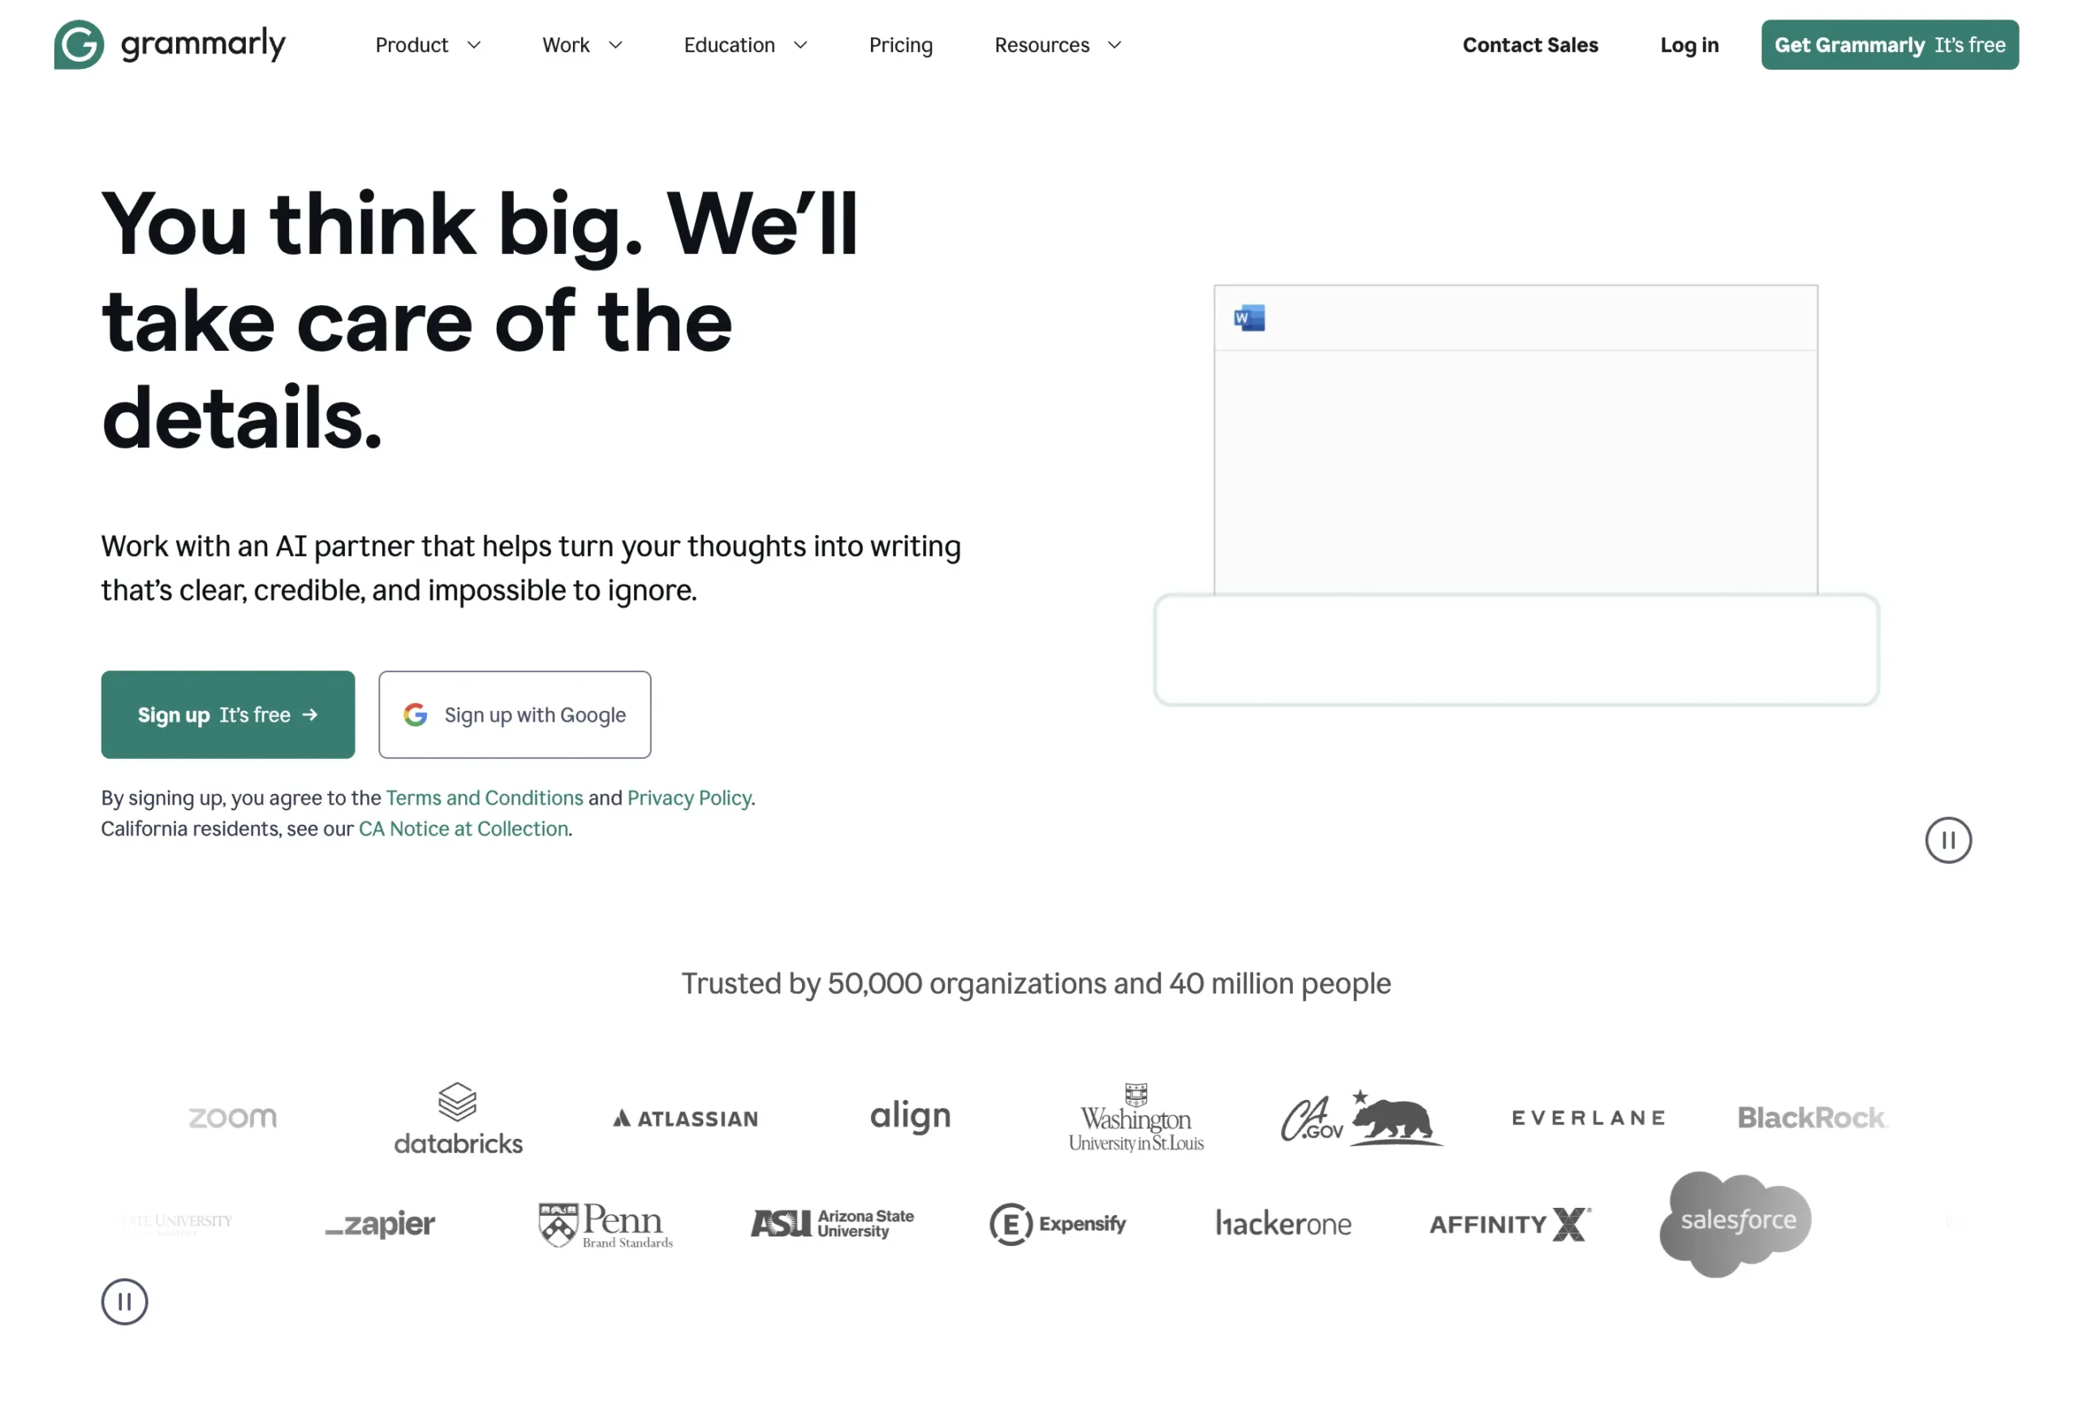2078x1406 pixels.
Task: Expand the Education dropdown menu
Action: [x=745, y=45]
